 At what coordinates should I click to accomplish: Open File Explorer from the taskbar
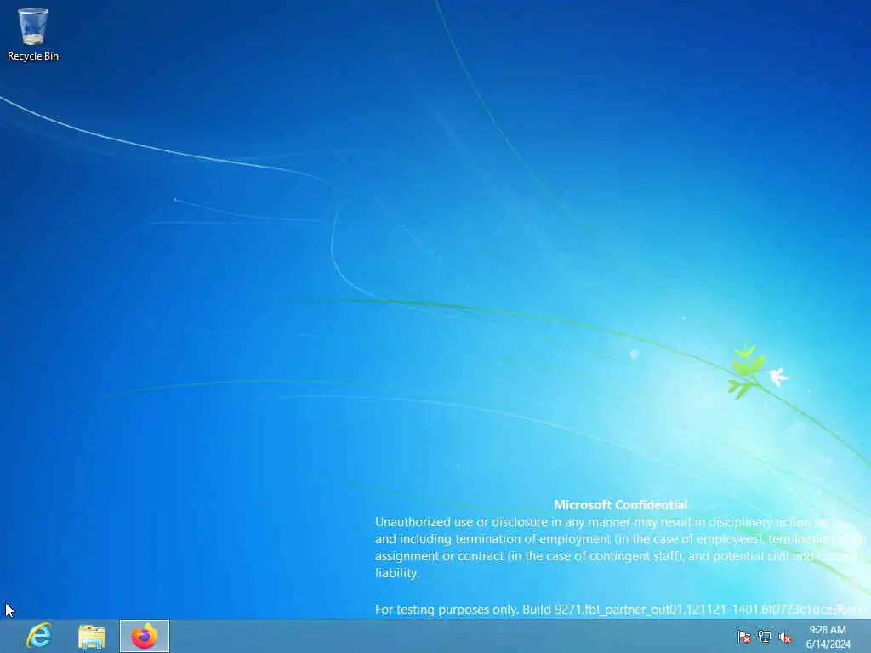point(92,636)
